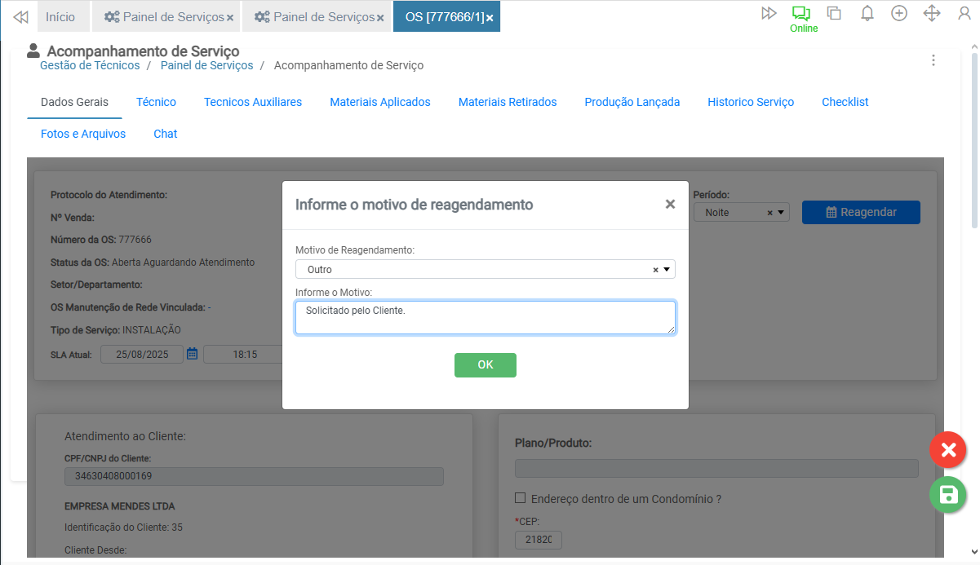Open the SLA date calendar picker icon
Image resolution: width=980 pixels, height=565 pixels.
(193, 354)
